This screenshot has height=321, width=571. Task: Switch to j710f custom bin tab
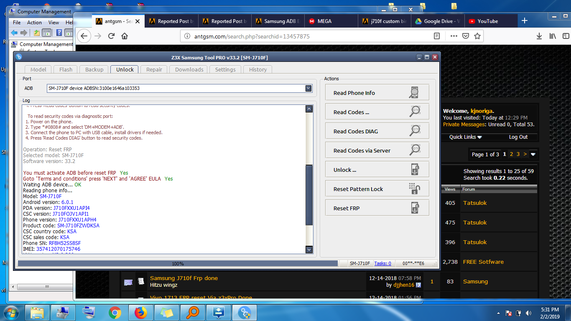(385, 21)
